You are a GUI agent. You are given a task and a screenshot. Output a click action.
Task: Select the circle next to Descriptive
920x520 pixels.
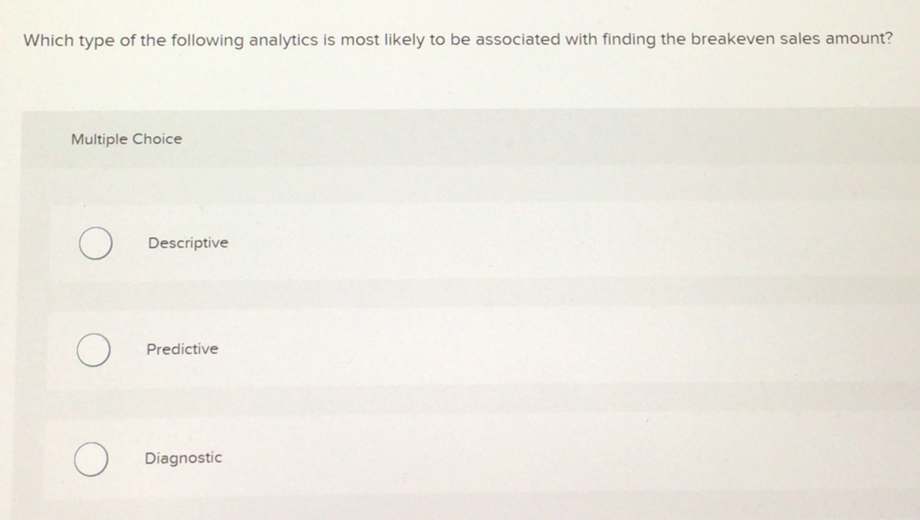[95, 244]
